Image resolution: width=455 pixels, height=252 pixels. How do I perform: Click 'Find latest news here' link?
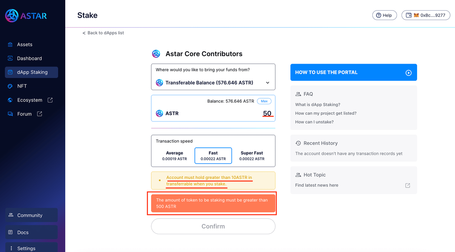point(317,185)
